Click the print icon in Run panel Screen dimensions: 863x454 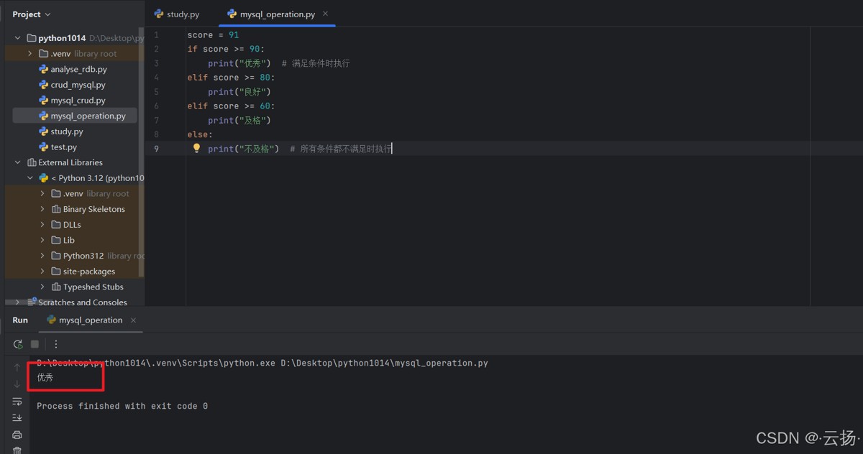[17, 435]
